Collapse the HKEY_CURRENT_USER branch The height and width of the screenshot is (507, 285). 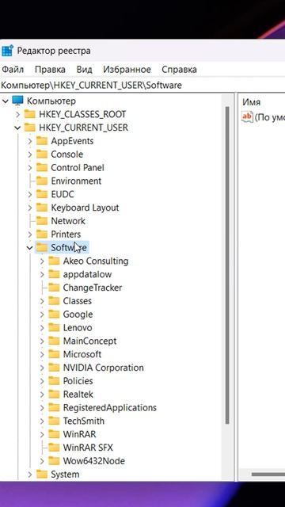[17, 128]
